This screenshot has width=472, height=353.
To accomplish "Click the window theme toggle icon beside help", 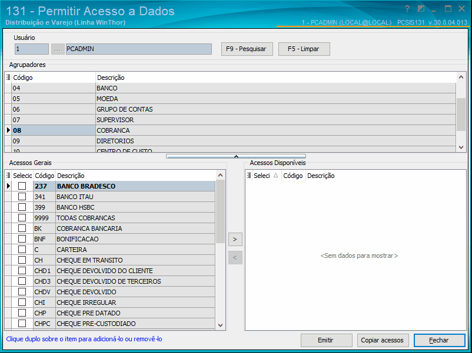I will [x=421, y=9].
